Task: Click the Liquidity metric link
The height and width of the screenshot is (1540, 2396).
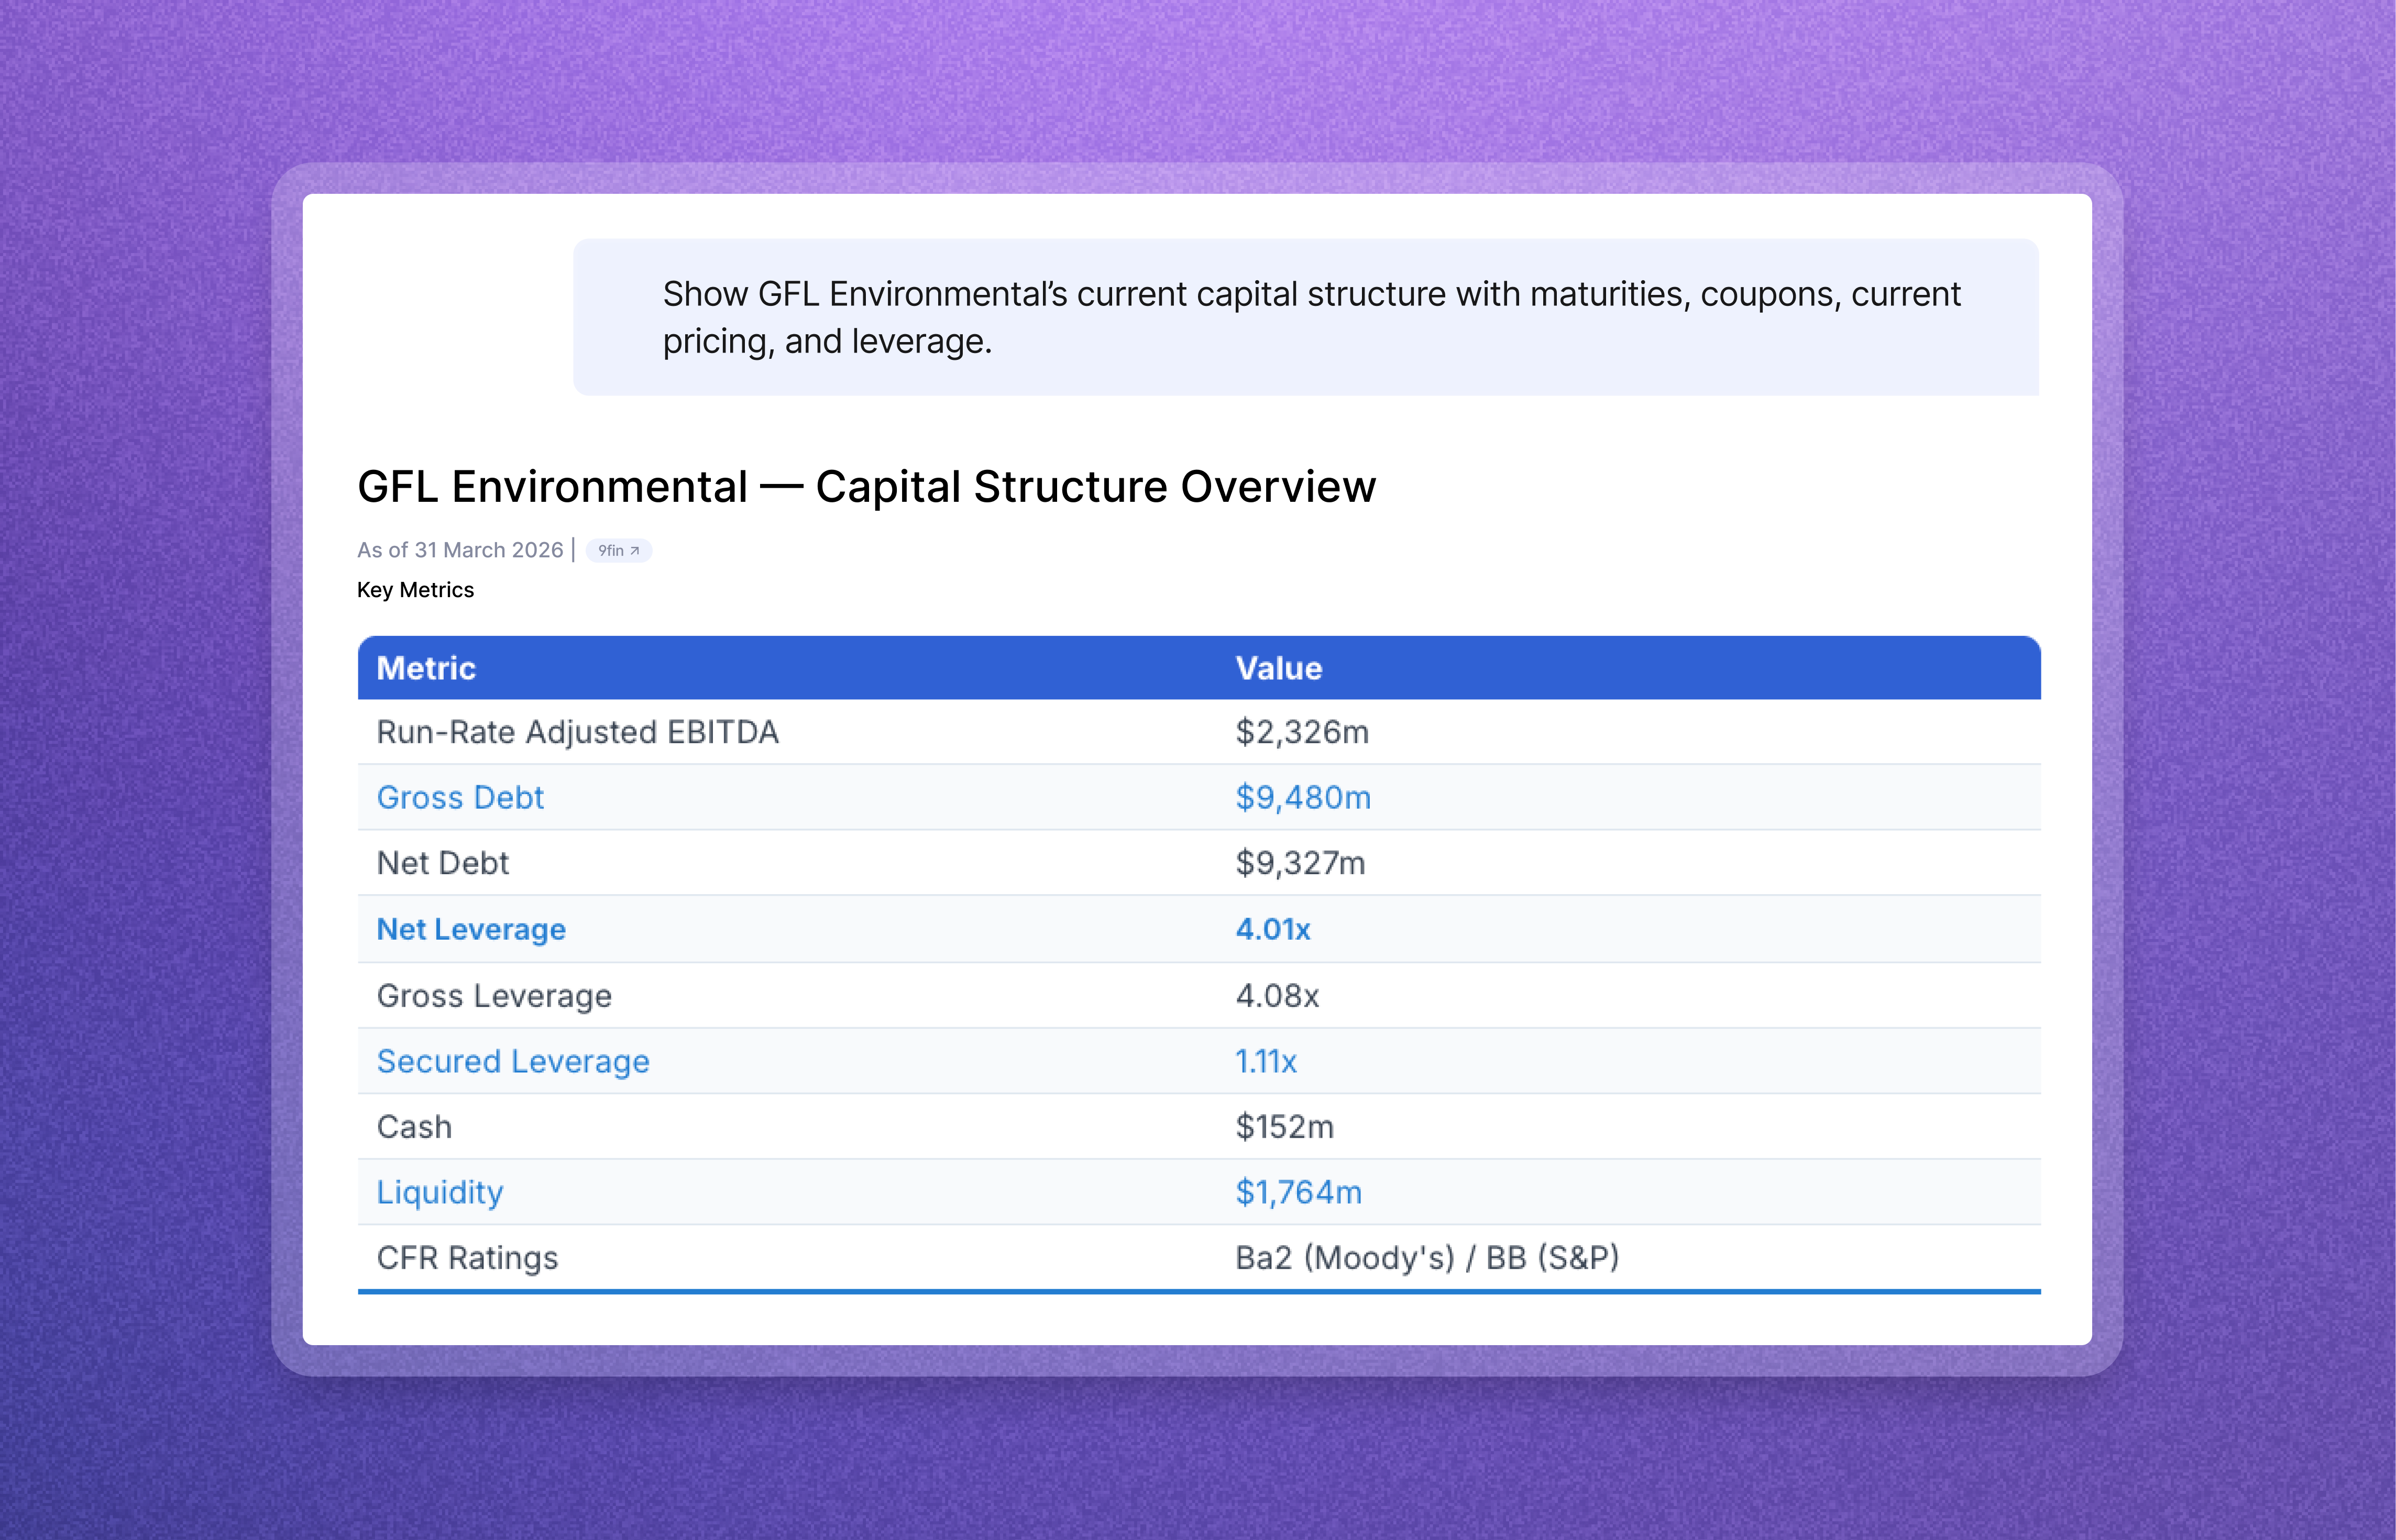Action: pos(440,1192)
